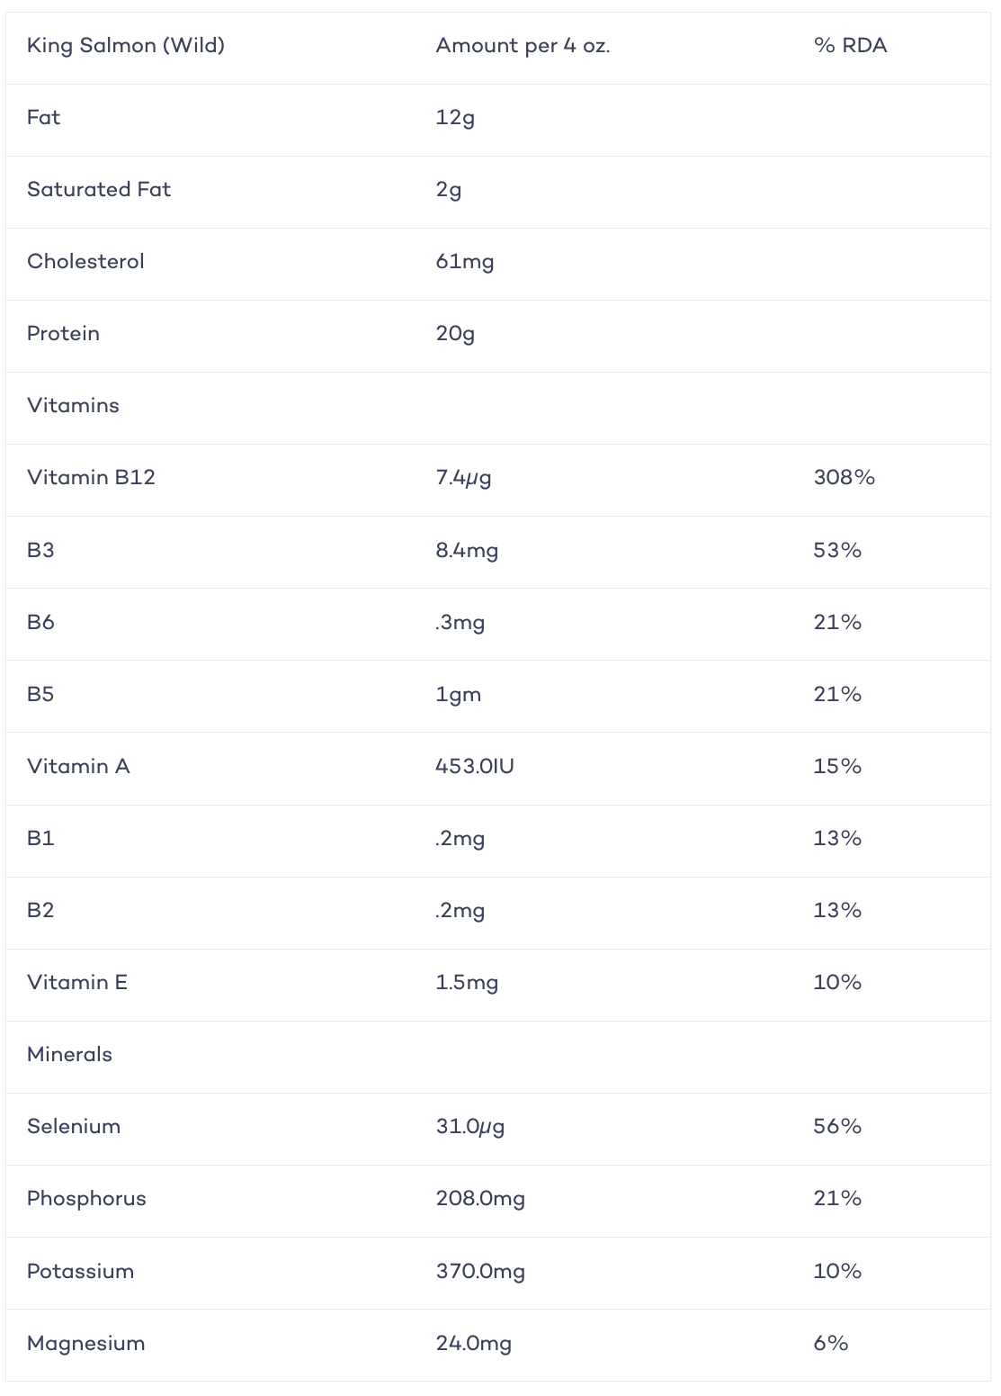Select the Protein 20g value
Screen dimensions: 1001x1396
pos(455,334)
